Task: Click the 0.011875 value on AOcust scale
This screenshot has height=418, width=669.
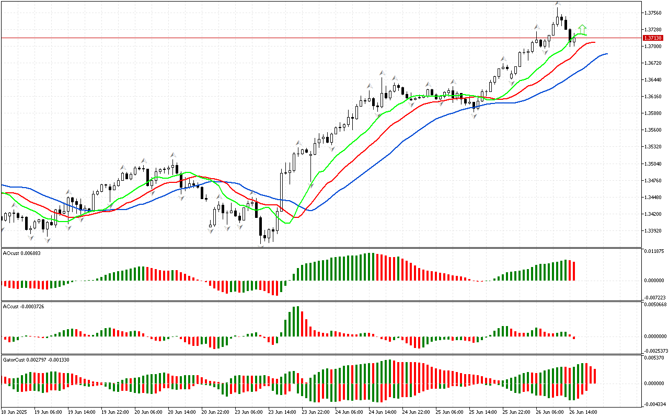Action: point(653,251)
